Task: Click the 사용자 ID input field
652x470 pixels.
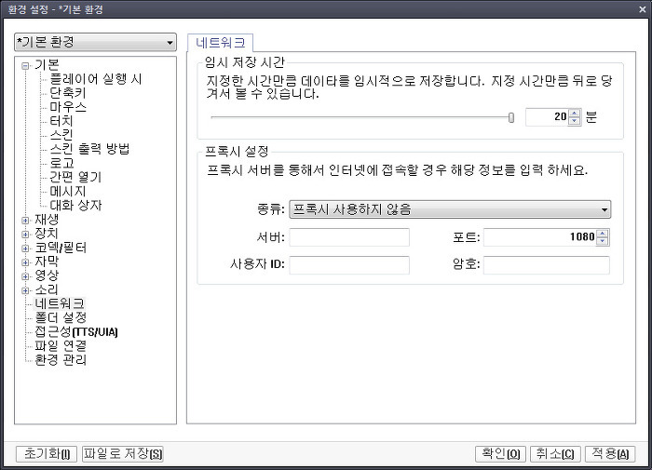Action: tap(349, 265)
